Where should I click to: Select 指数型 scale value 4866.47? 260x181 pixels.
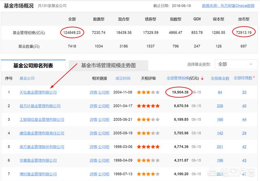pos(175,33)
